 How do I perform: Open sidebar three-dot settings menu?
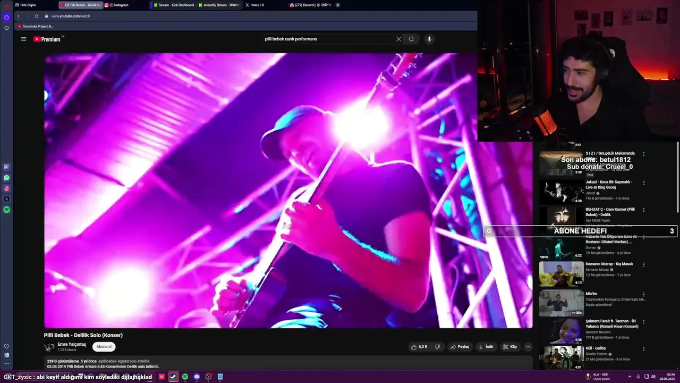6,364
